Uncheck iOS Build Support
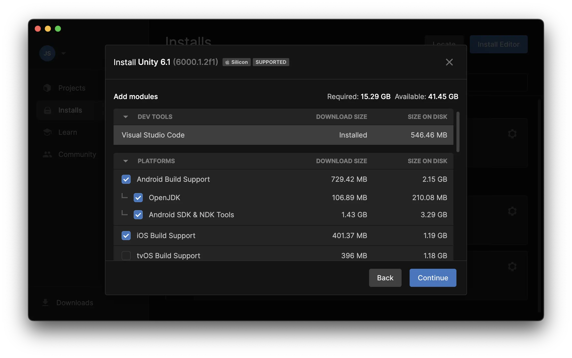The height and width of the screenshot is (358, 572). point(126,236)
